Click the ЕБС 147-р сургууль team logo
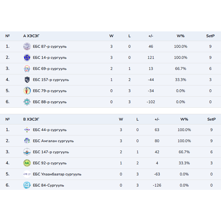This screenshot has width=221, height=221. click(x=27, y=152)
